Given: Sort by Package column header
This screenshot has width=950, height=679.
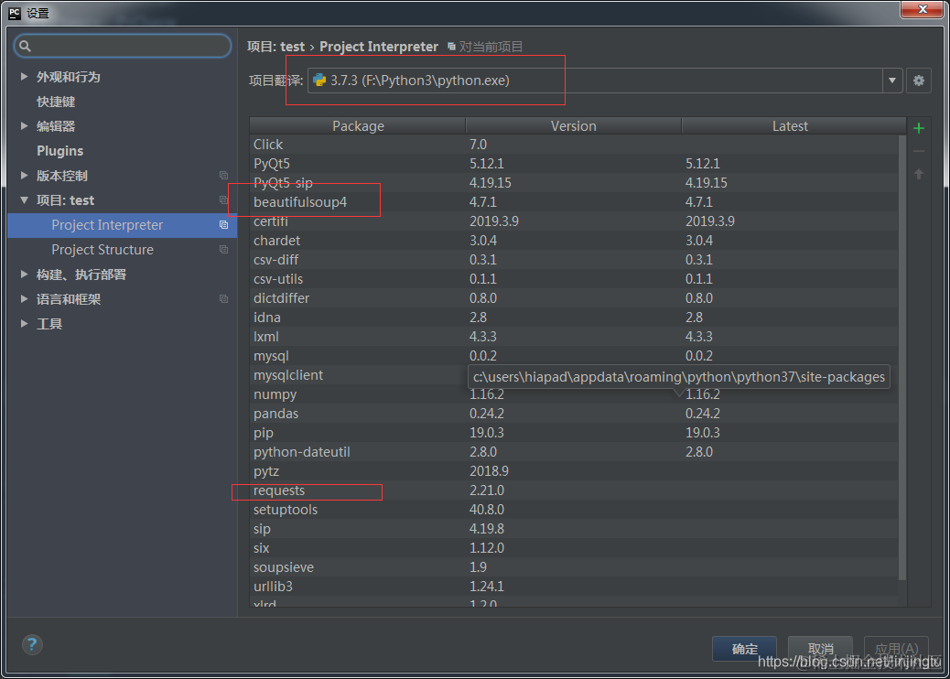Looking at the screenshot, I should tap(358, 126).
